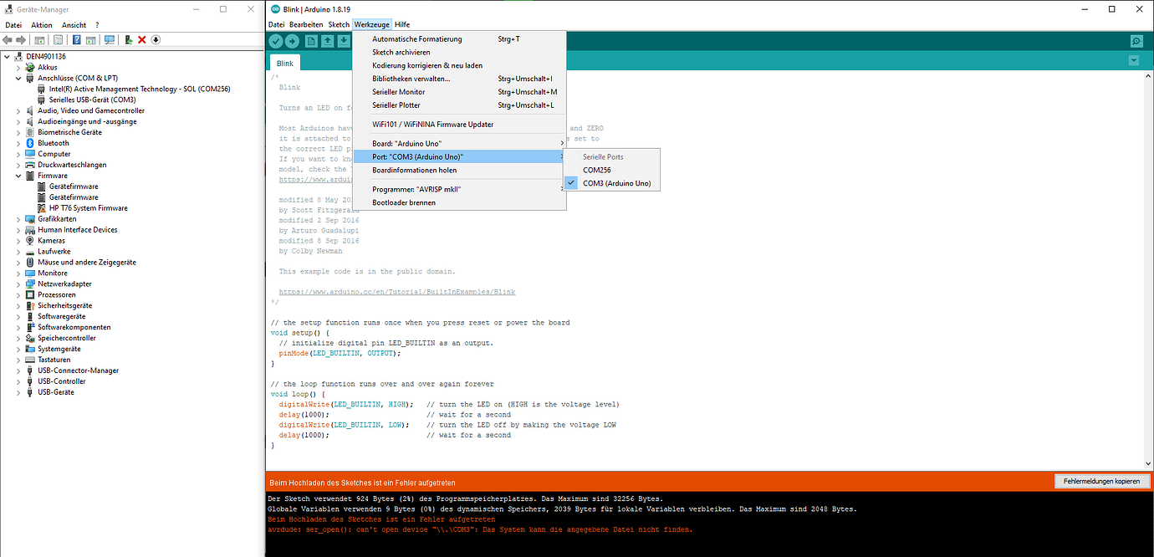Viewport: 1154px width, 557px height.
Task: Select the Verify (check) toolbar icon
Action: coord(276,40)
